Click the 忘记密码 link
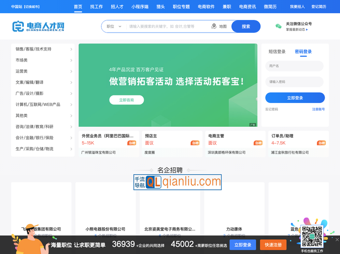The width and height of the screenshot is (340, 254). tap(272, 109)
